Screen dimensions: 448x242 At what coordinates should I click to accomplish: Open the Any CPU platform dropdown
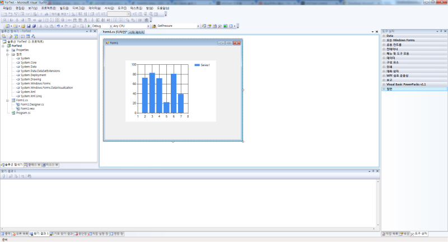pos(148,26)
